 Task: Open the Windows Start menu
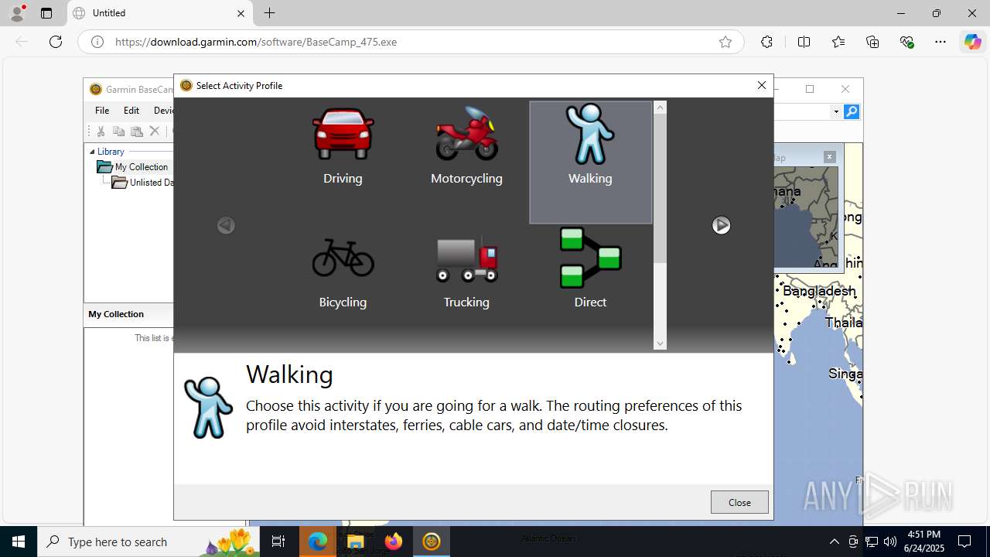tap(19, 542)
